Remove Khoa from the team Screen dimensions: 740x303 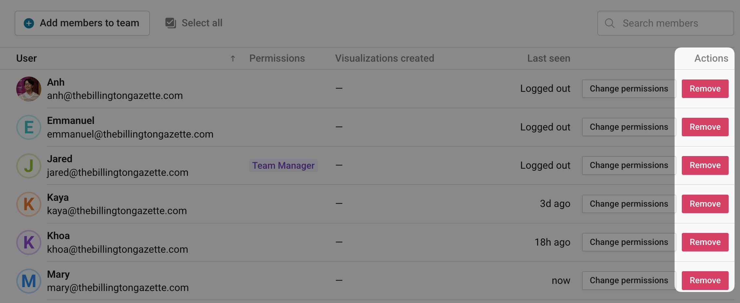click(705, 242)
